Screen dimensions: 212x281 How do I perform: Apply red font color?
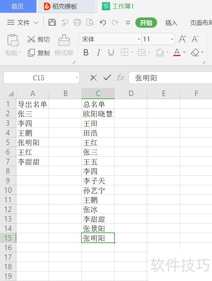click(177, 52)
